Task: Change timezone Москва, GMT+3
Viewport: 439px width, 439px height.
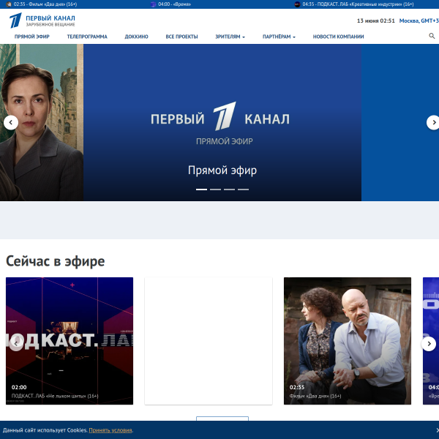Action: (419, 20)
